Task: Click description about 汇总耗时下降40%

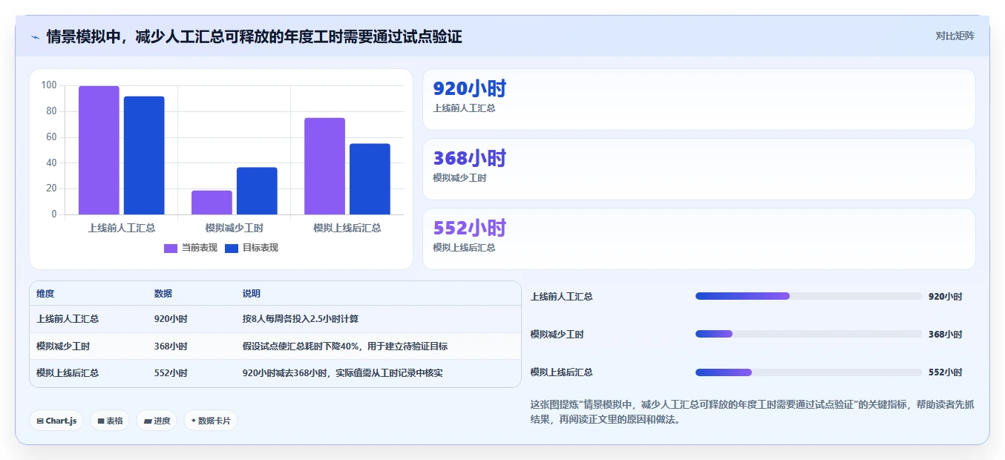Action: pos(345,346)
